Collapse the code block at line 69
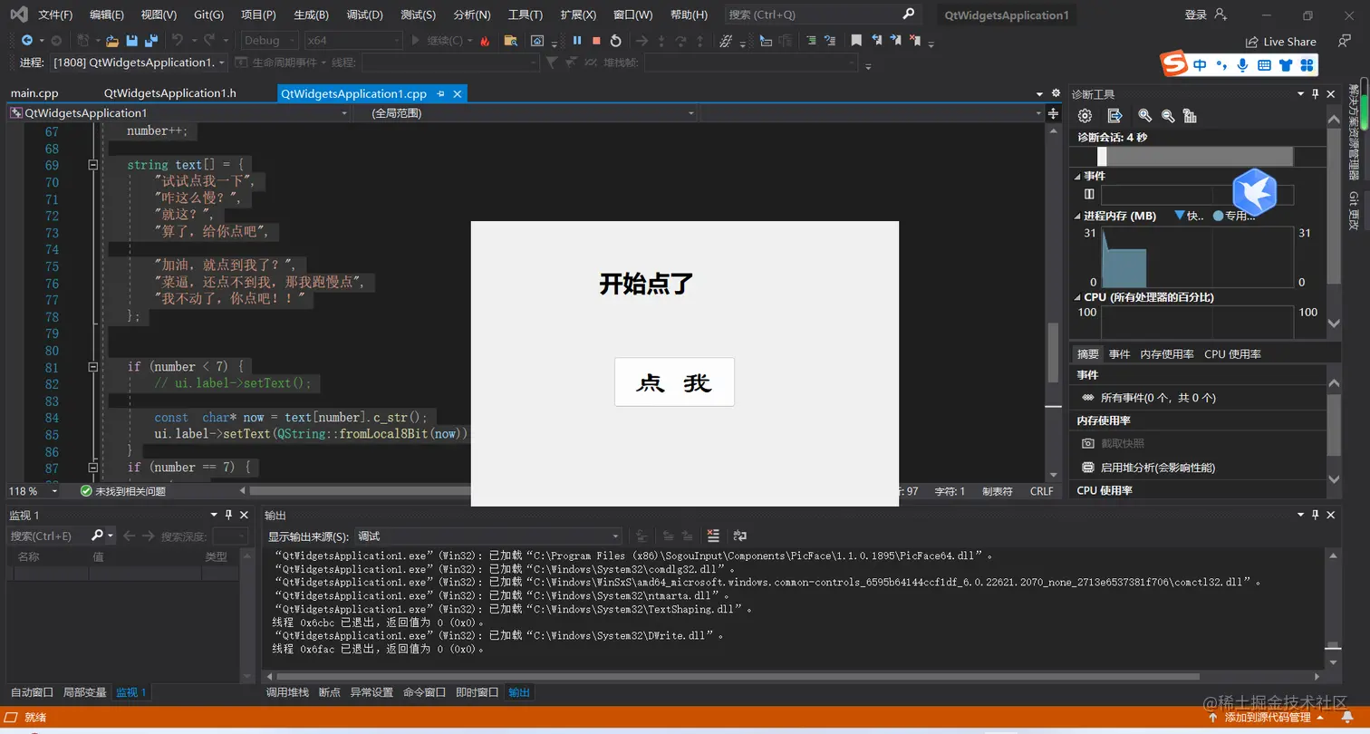The image size is (1370, 734). click(x=92, y=165)
